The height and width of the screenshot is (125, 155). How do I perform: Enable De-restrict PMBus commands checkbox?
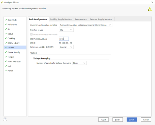click(32, 34)
